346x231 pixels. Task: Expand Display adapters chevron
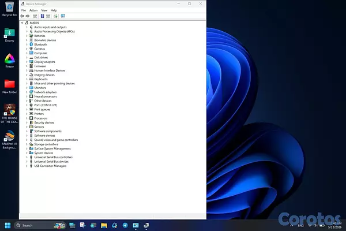[27, 62]
